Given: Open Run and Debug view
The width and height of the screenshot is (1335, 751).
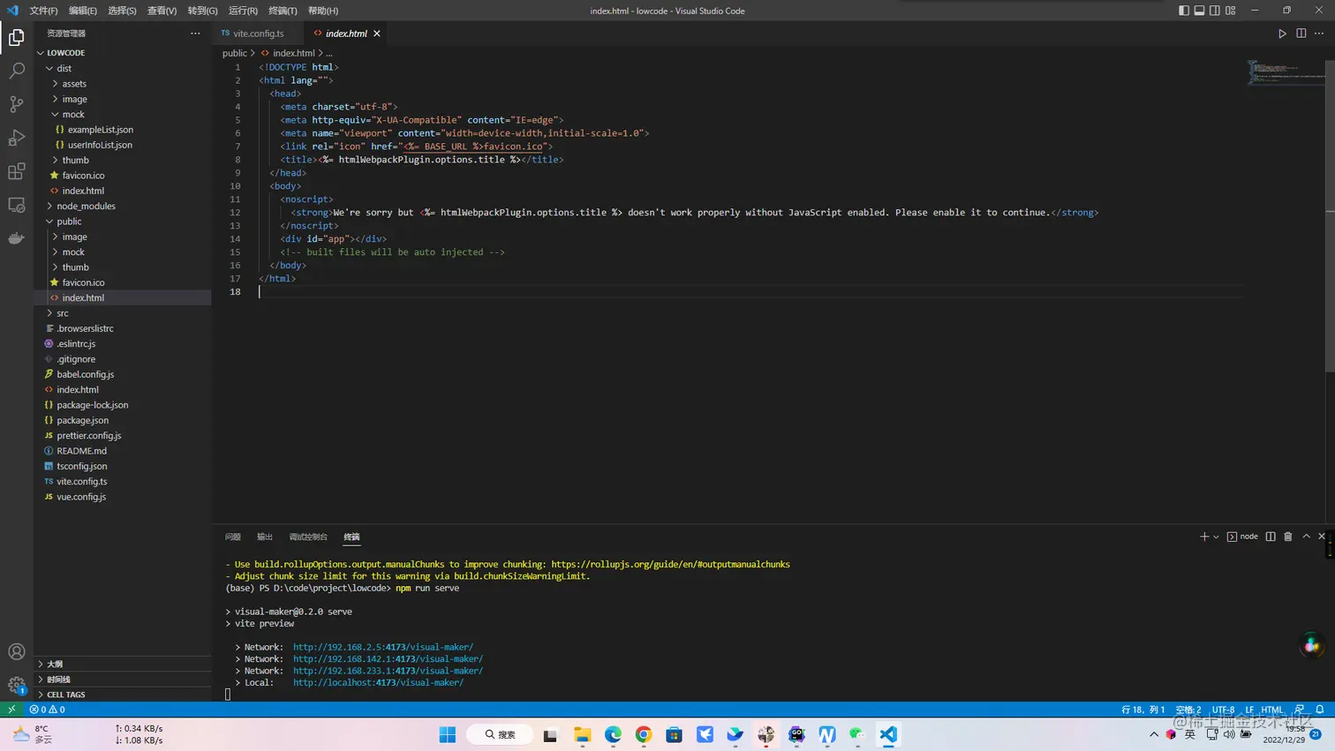Looking at the screenshot, I should click(17, 138).
